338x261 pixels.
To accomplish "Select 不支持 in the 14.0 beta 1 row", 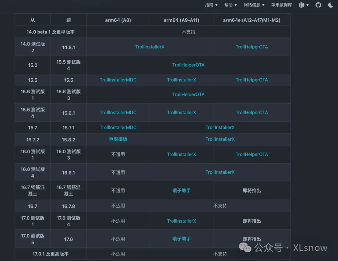I will point(188,32).
